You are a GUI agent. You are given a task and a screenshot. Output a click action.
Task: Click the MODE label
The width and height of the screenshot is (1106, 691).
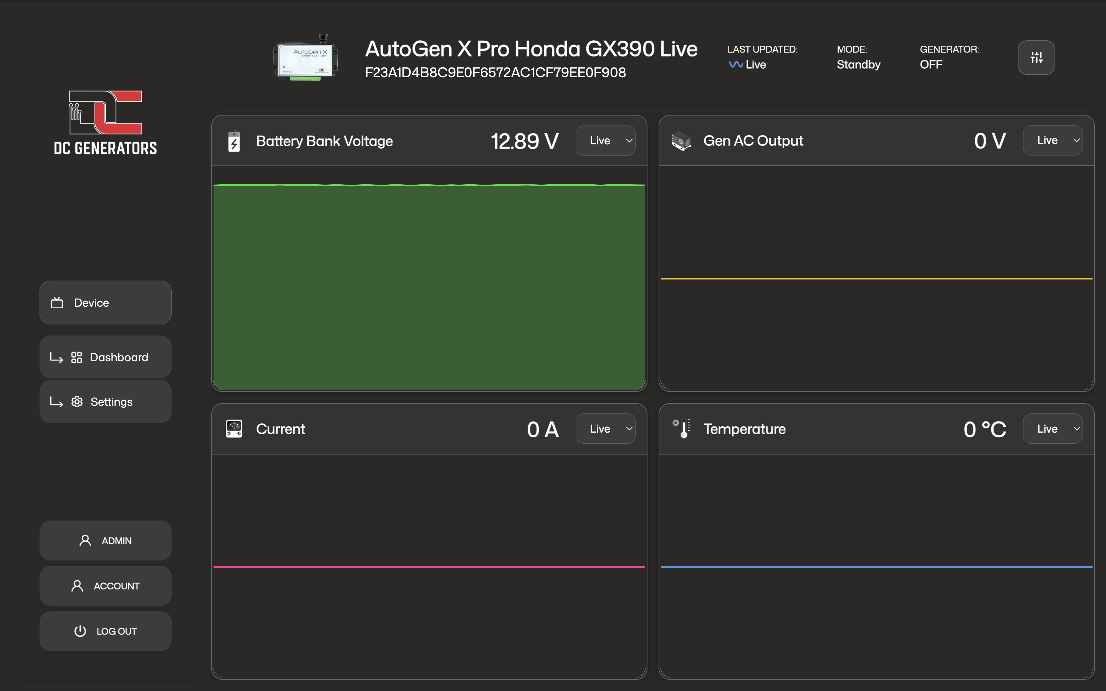coord(852,49)
